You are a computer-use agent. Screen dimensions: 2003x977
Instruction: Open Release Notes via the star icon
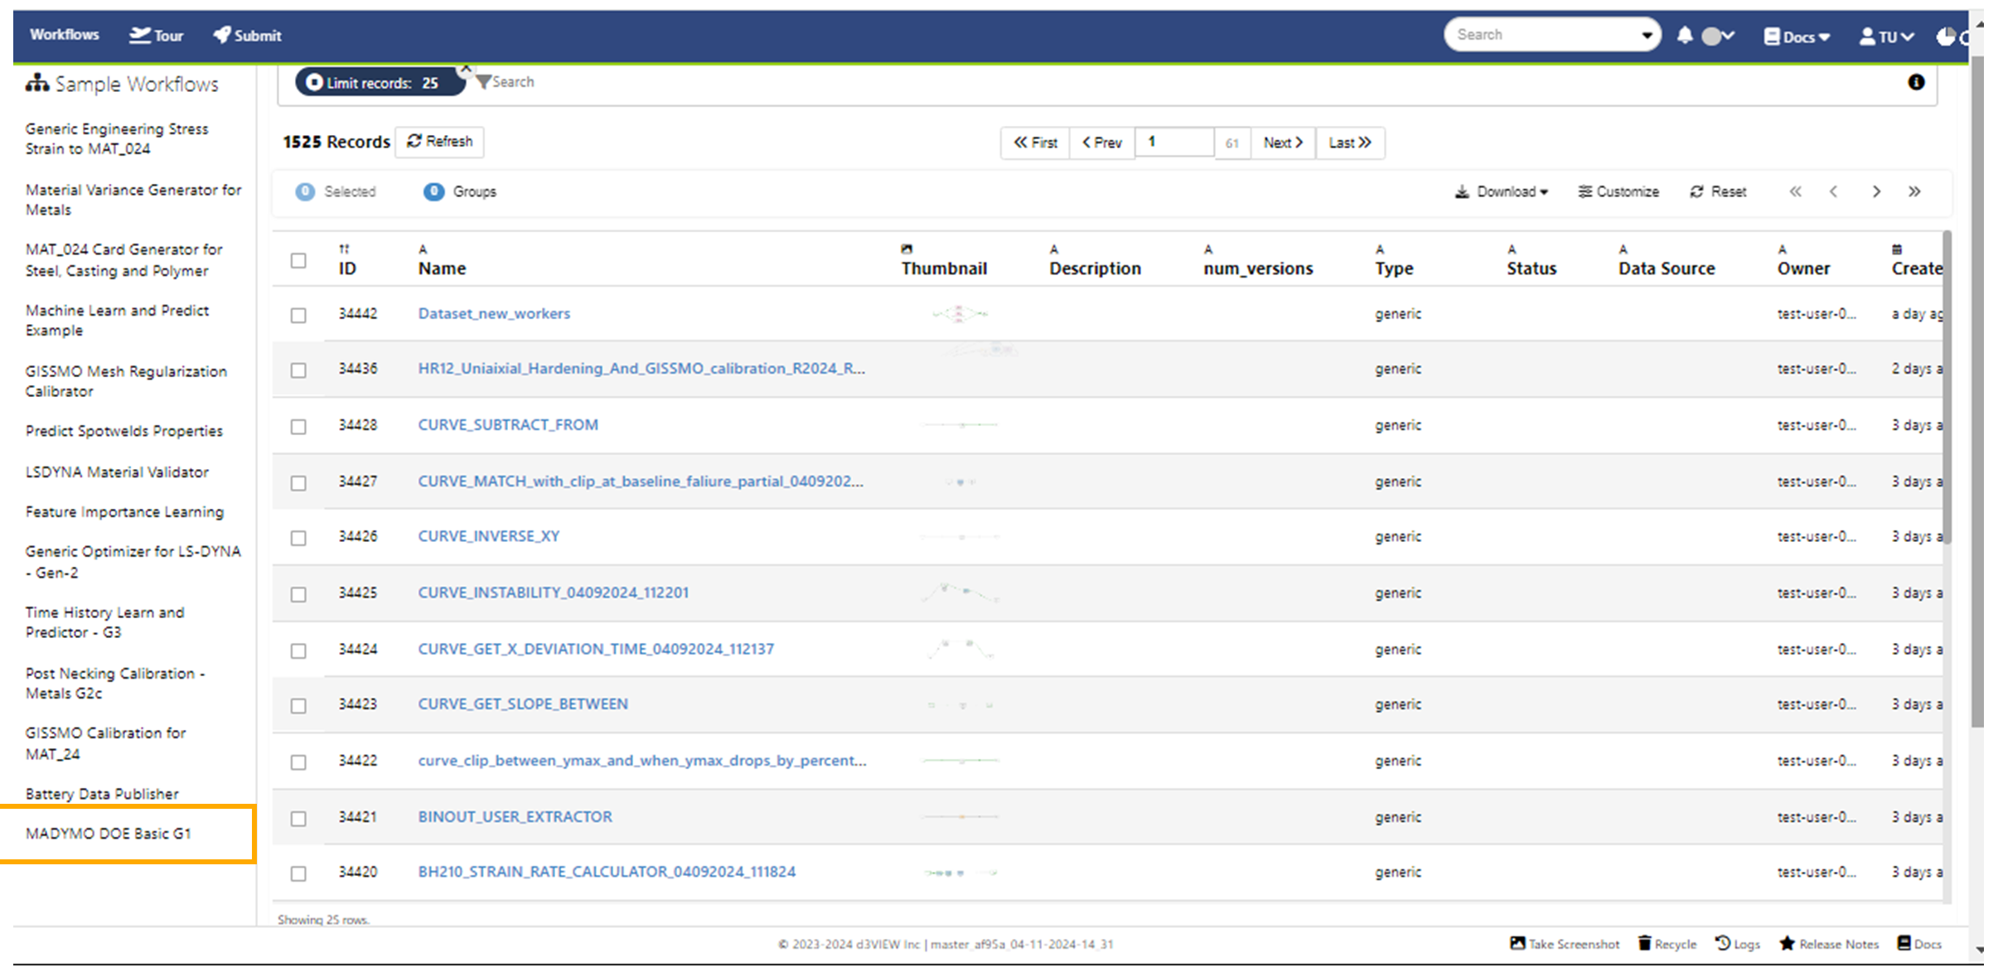tap(1786, 944)
